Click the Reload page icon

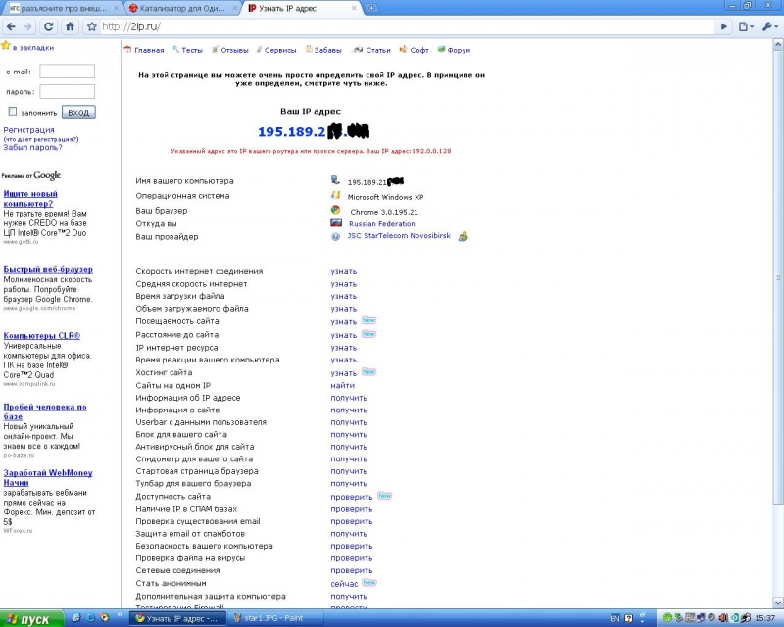pos(48,26)
